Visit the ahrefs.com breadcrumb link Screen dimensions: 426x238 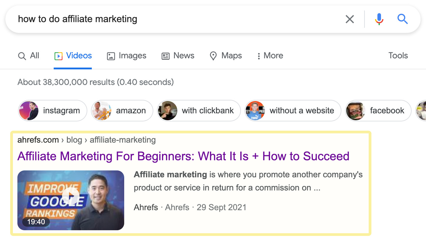[x=38, y=140]
